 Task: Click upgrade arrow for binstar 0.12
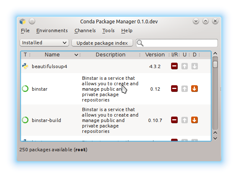coord(184,89)
